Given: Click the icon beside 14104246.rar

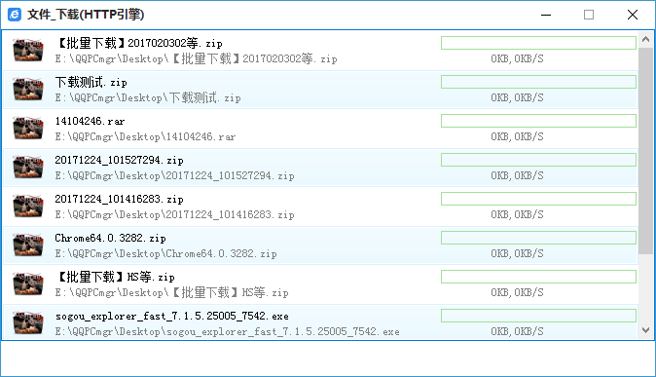Looking at the screenshot, I should coord(28,129).
